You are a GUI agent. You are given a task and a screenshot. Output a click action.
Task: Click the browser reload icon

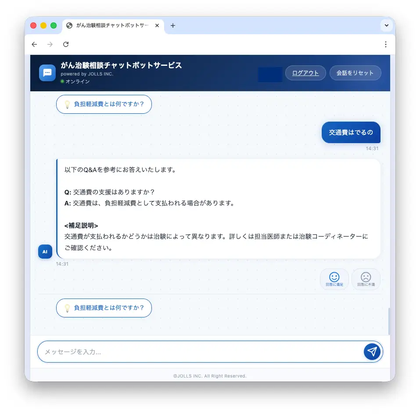tap(66, 44)
